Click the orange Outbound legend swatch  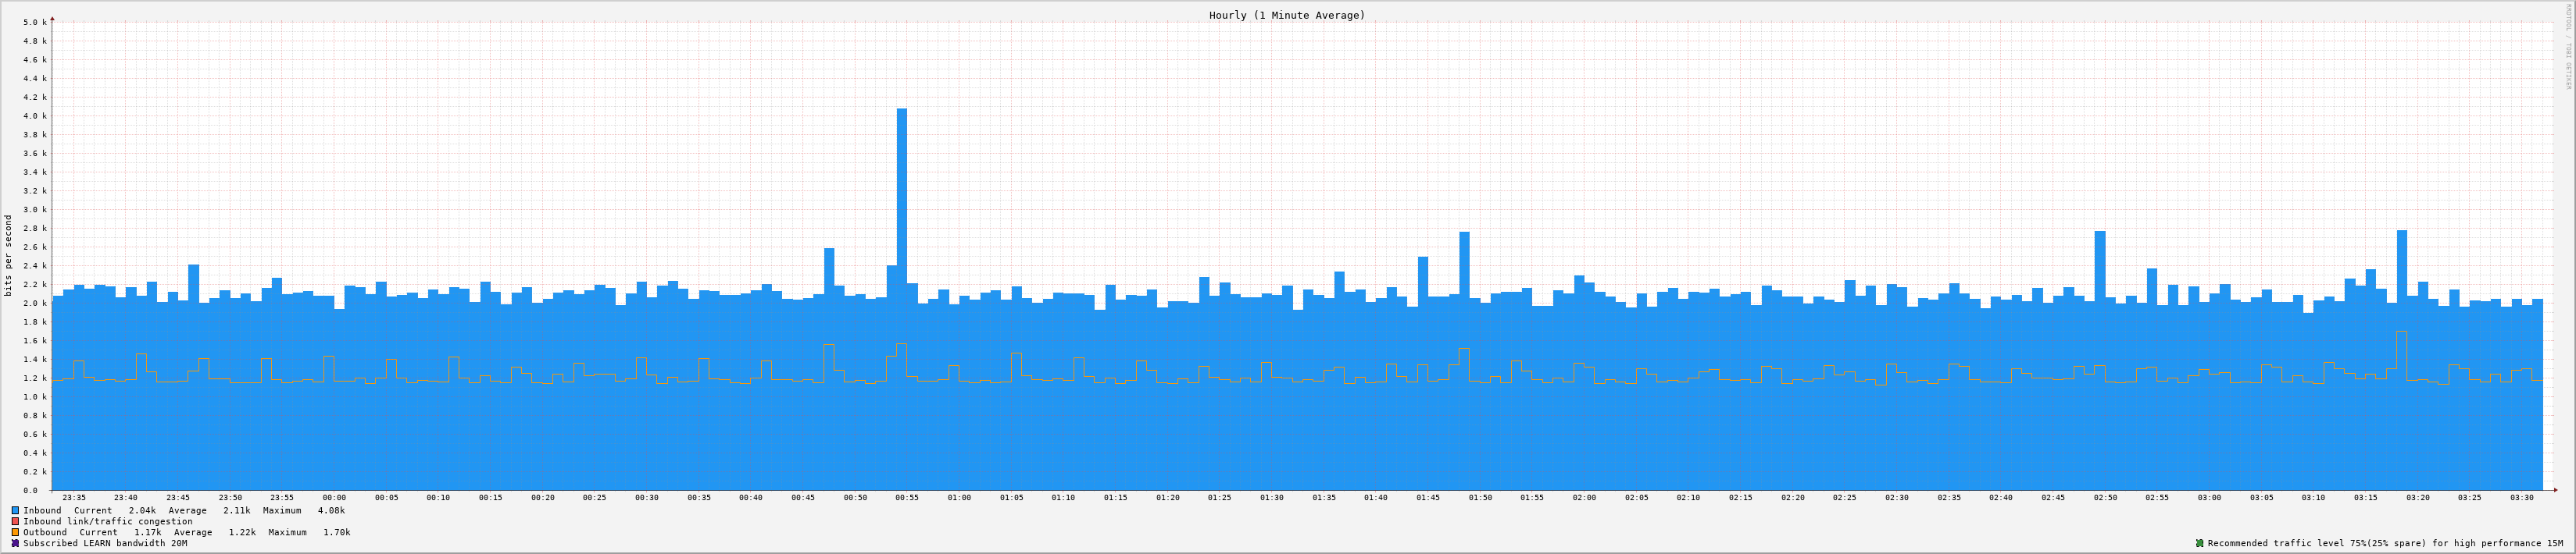[15, 532]
